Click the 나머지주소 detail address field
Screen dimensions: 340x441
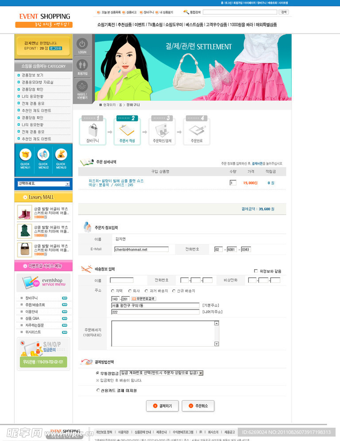(x=155, y=312)
